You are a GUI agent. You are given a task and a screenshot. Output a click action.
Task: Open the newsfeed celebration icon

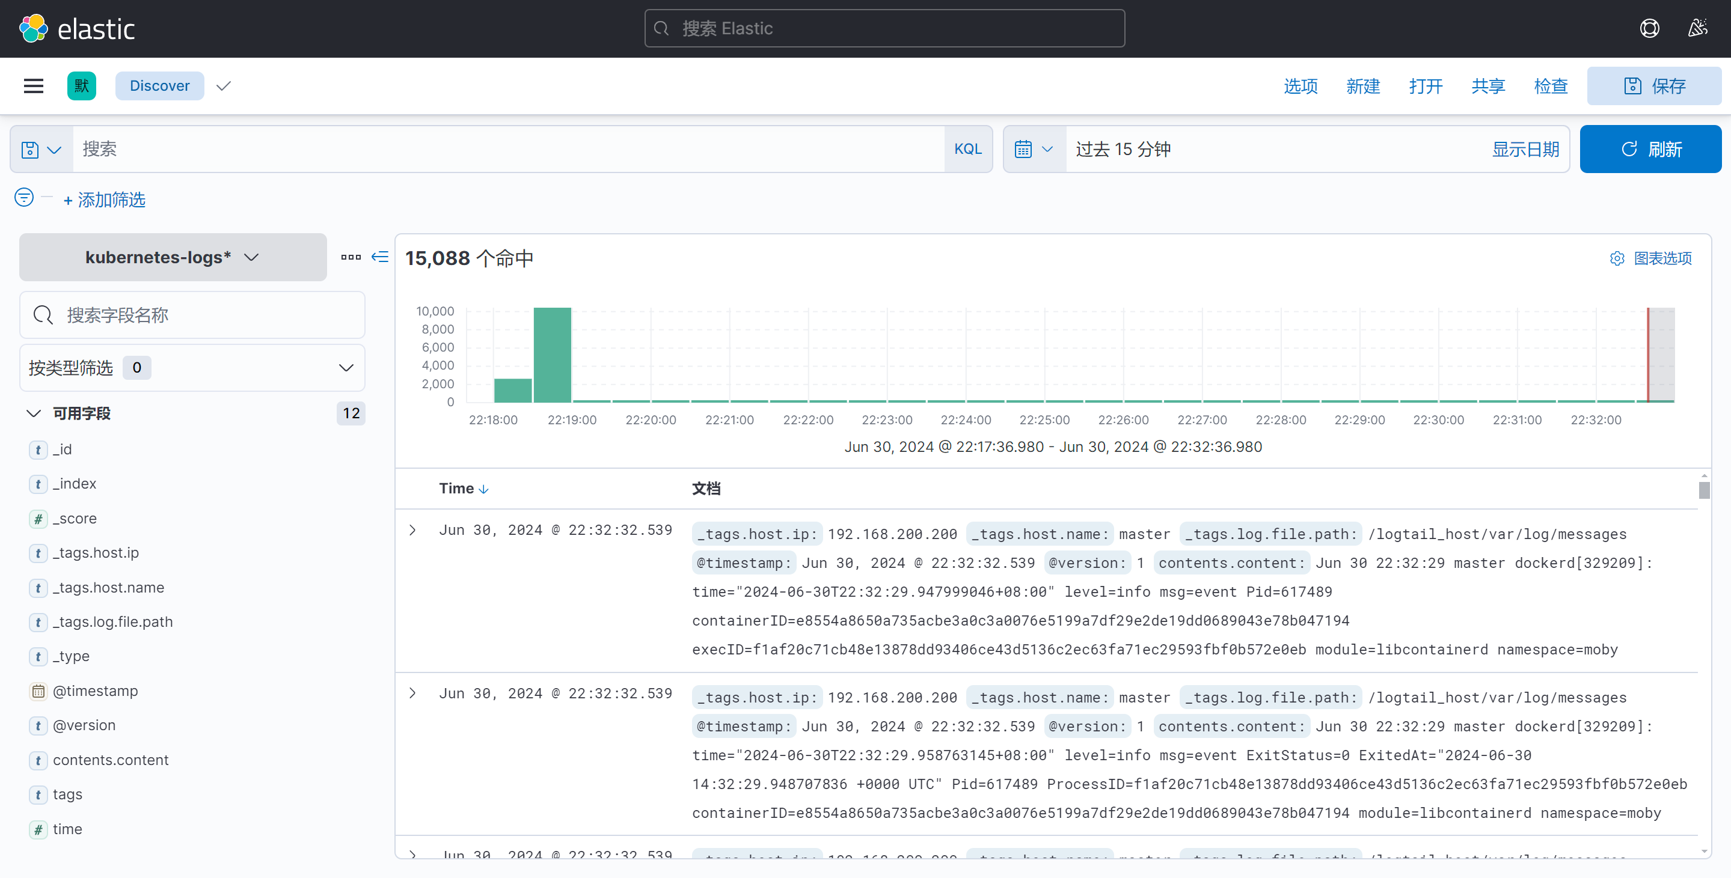pyautogui.click(x=1697, y=28)
